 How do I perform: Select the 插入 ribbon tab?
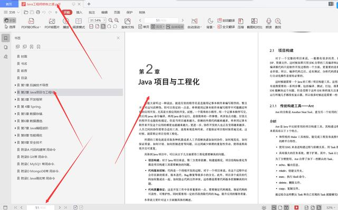click(79, 12)
